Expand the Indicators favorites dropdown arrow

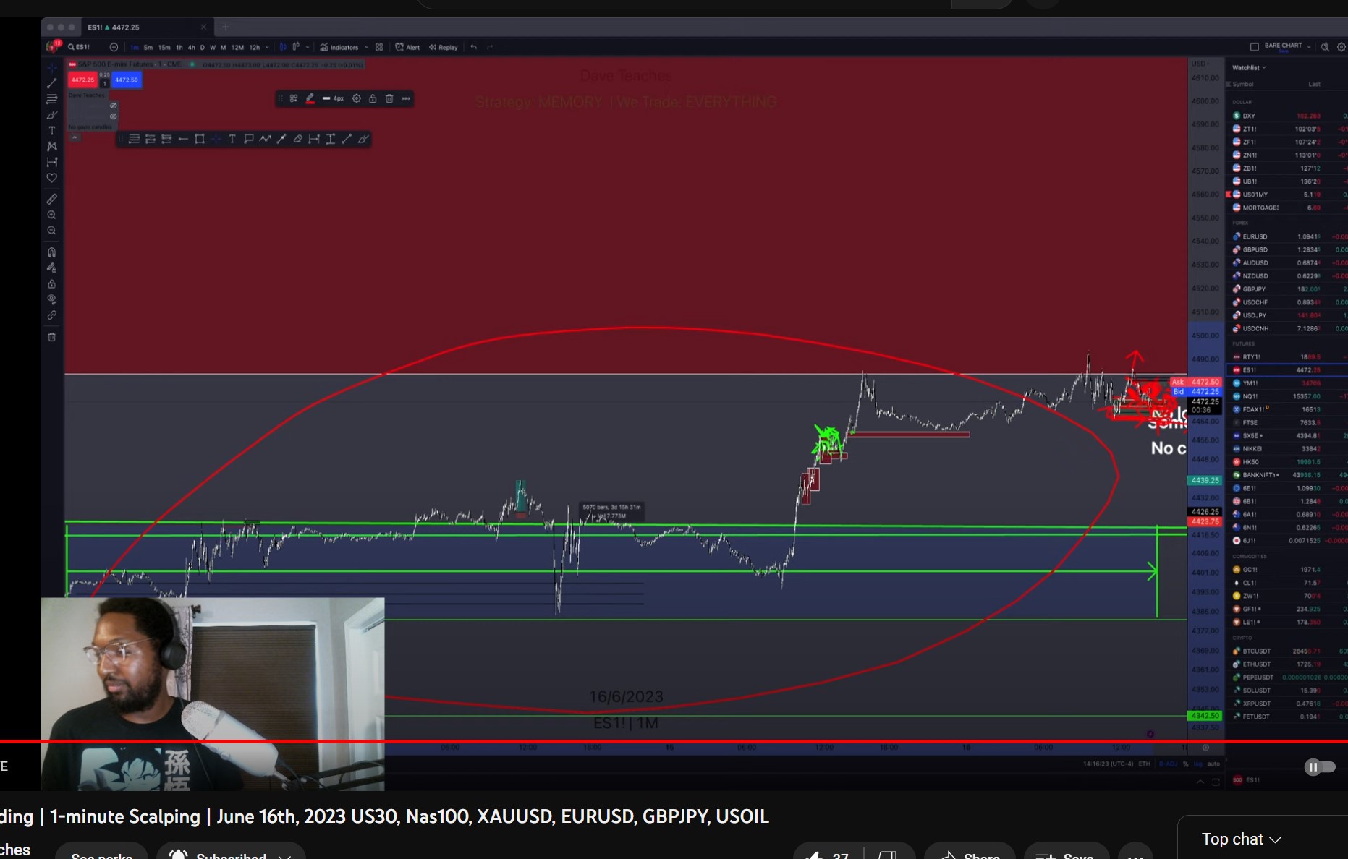coord(367,47)
